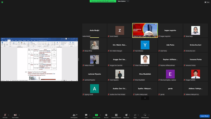Click the Symbol icon in Word ribbon
211x119 pixels.
pyautogui.click(x=73, y=43)
